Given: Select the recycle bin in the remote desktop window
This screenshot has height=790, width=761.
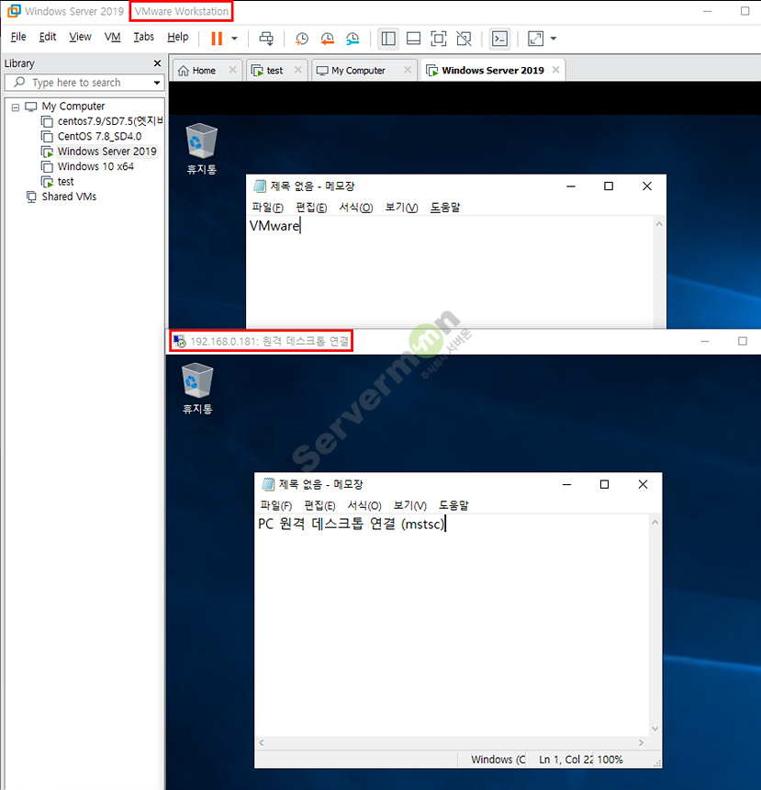Looking at the screenshot, I should 197,389.
